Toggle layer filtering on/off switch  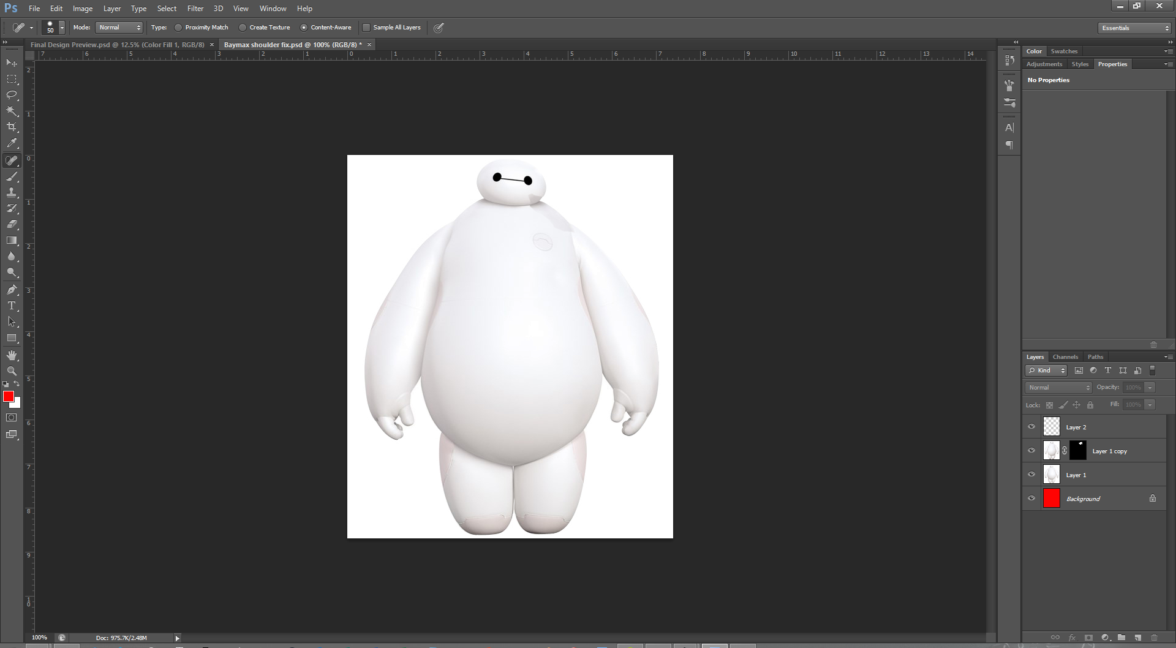1152,371
